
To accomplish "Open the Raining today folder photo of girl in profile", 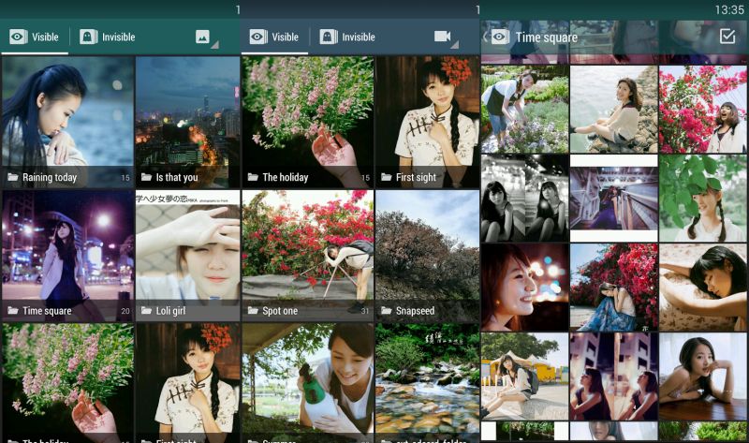I will tap(67, 122).
